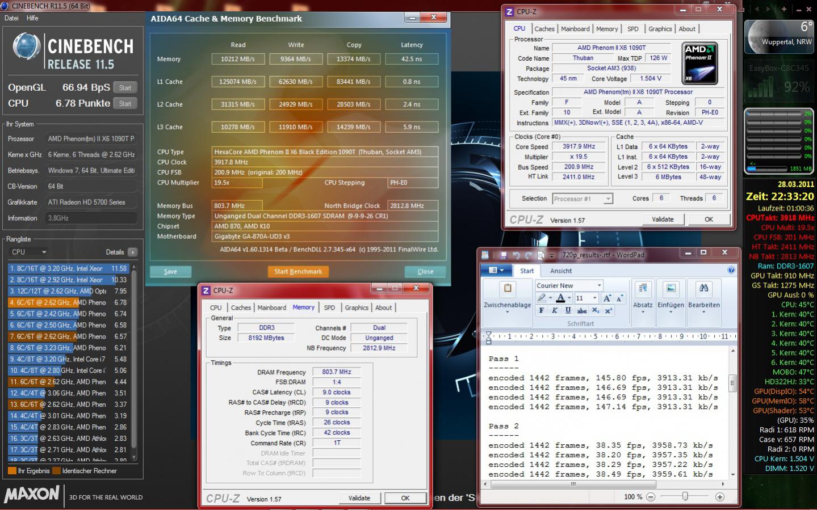
Task: Click the WordPad zoom slider handle
Action: click(685, 496)
